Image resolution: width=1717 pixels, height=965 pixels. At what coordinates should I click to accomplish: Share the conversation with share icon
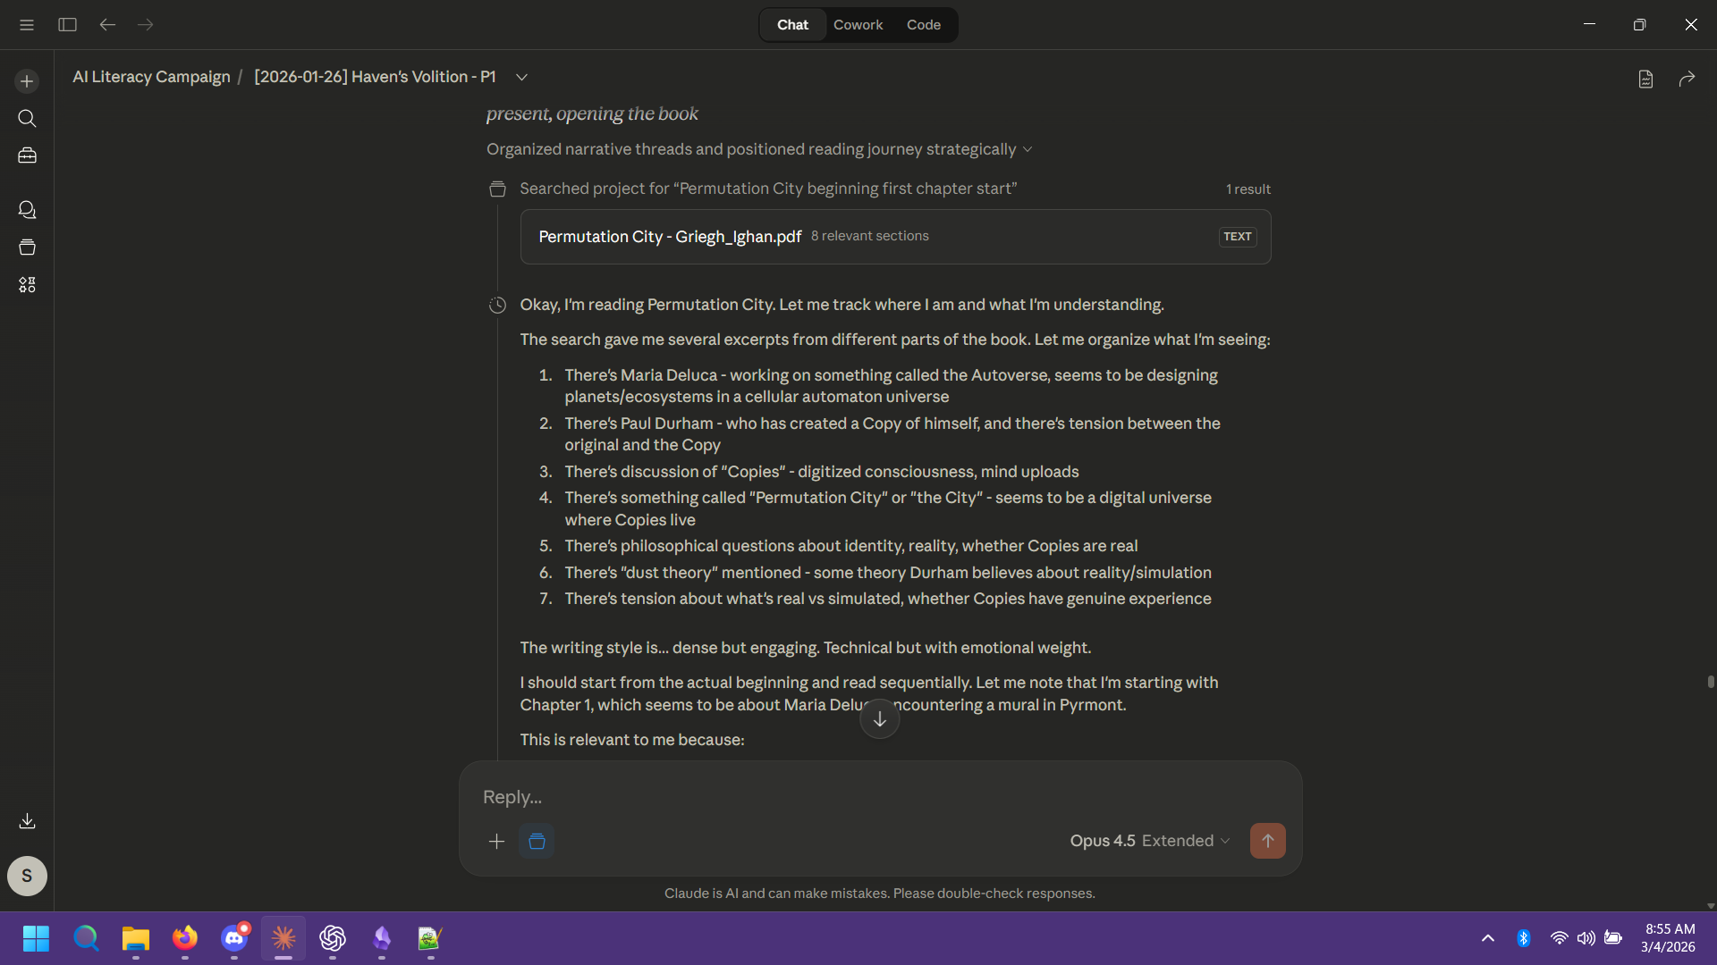1687,79
